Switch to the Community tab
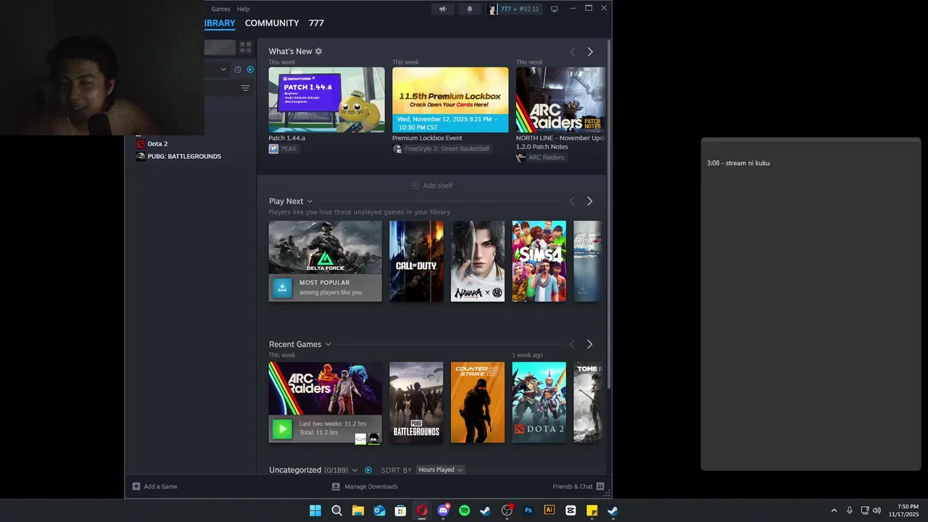Viewport: 928px width, 522px height. [x=272, y=23]
